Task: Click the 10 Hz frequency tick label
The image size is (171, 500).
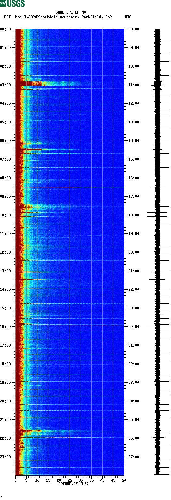Action: [37, 480]
